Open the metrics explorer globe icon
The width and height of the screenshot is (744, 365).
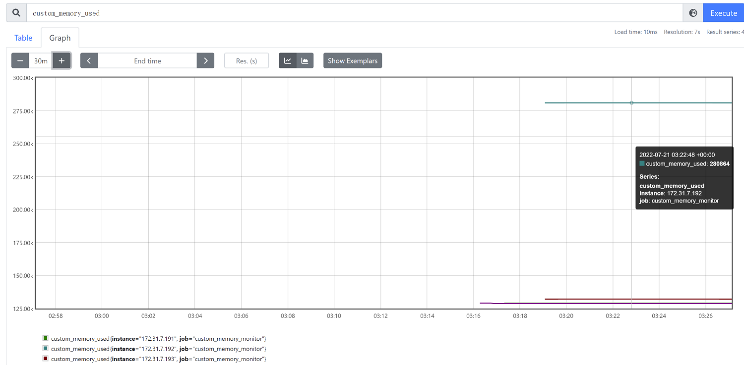tap(693, 13)
